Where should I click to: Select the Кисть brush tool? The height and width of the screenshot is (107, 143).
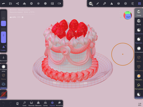(x=139, y=22)
